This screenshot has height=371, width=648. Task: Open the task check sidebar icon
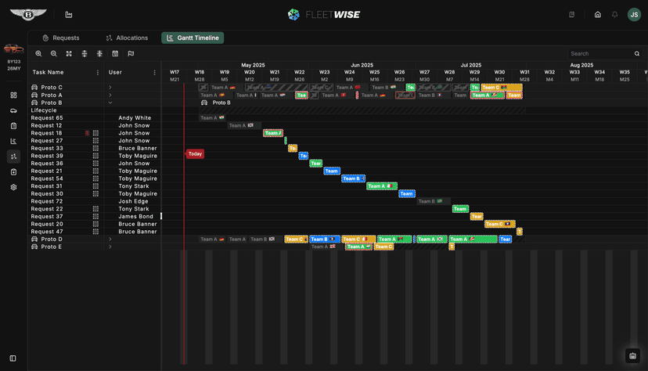[x=13, y=172]
